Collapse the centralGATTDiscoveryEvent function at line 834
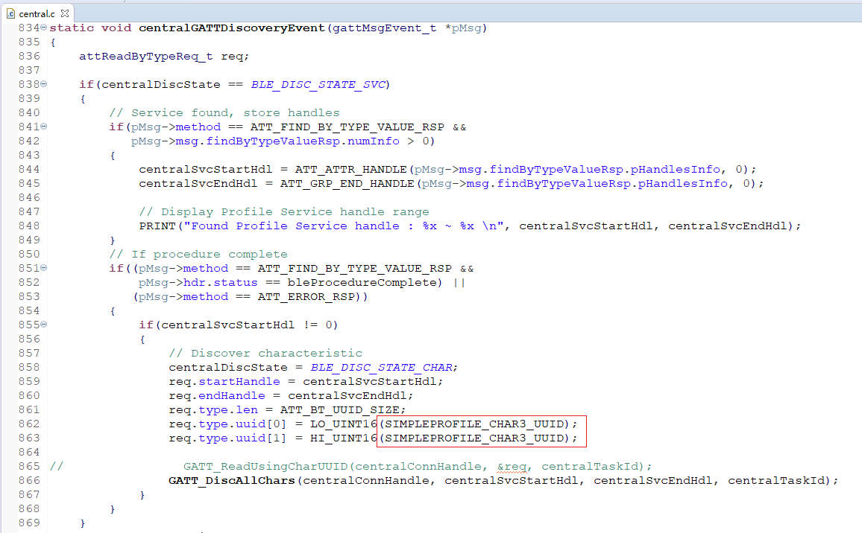This screenshot has height=533, width=862. pyautogui.click(x=44, y=28)
